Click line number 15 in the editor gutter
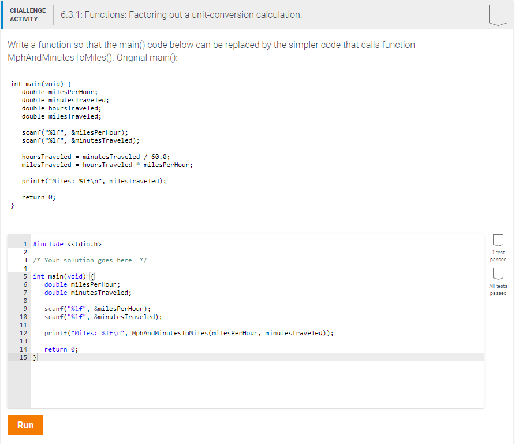Viewport: 515px width, 444px height. (23, 357)
